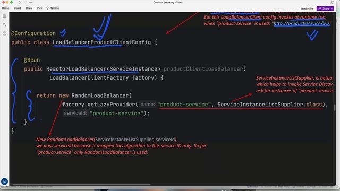Click the account avatar labeled M
340x191 pixels.
4,181
